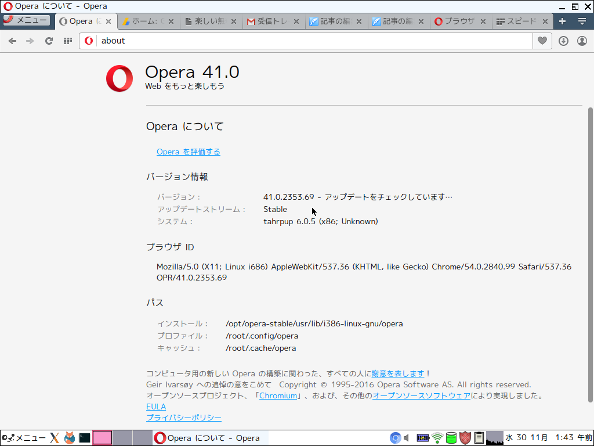Open the firewall shield tray icon

point(465,438)
